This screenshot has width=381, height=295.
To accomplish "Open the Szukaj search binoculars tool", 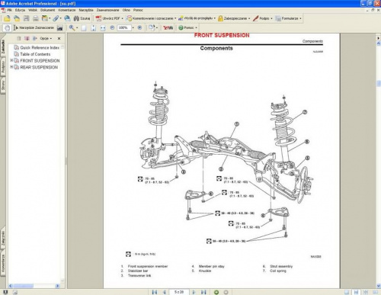I will [x=82, y=18].
